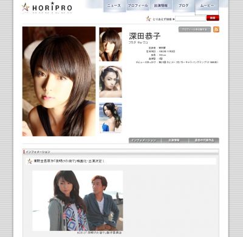Select the top portrait thumbnail
The width and height of the screenshot is (243, 237).
(111, 44)
